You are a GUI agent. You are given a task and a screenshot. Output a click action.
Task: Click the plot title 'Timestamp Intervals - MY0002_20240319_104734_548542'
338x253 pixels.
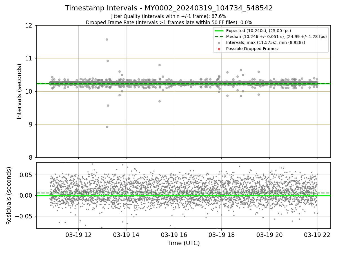[x=169, y=8]
